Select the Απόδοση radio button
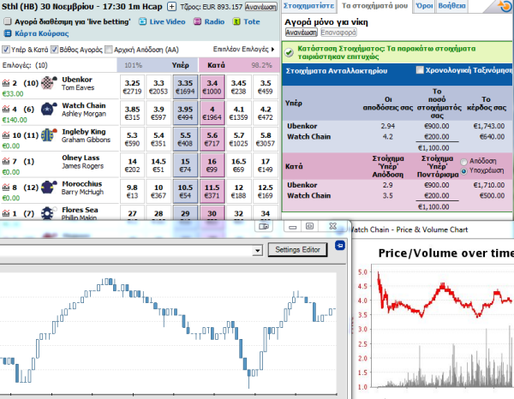The height and width of the screenshot is (399, 514). click(x=465, y=160)
